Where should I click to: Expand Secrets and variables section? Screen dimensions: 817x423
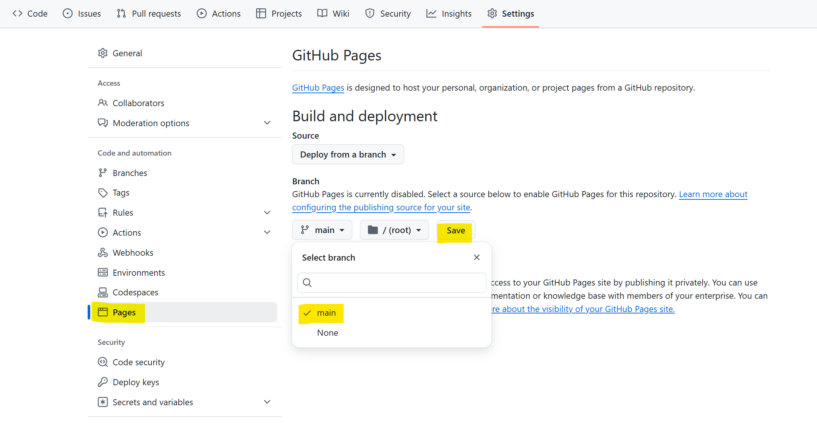[267, 402]
